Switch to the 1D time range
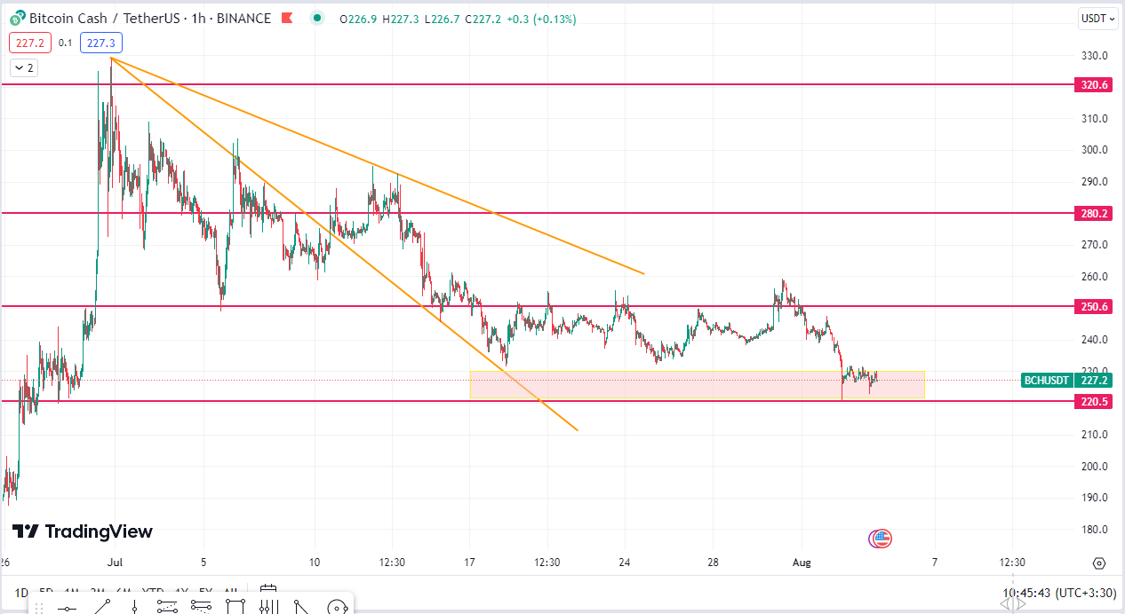 (21, 592)
